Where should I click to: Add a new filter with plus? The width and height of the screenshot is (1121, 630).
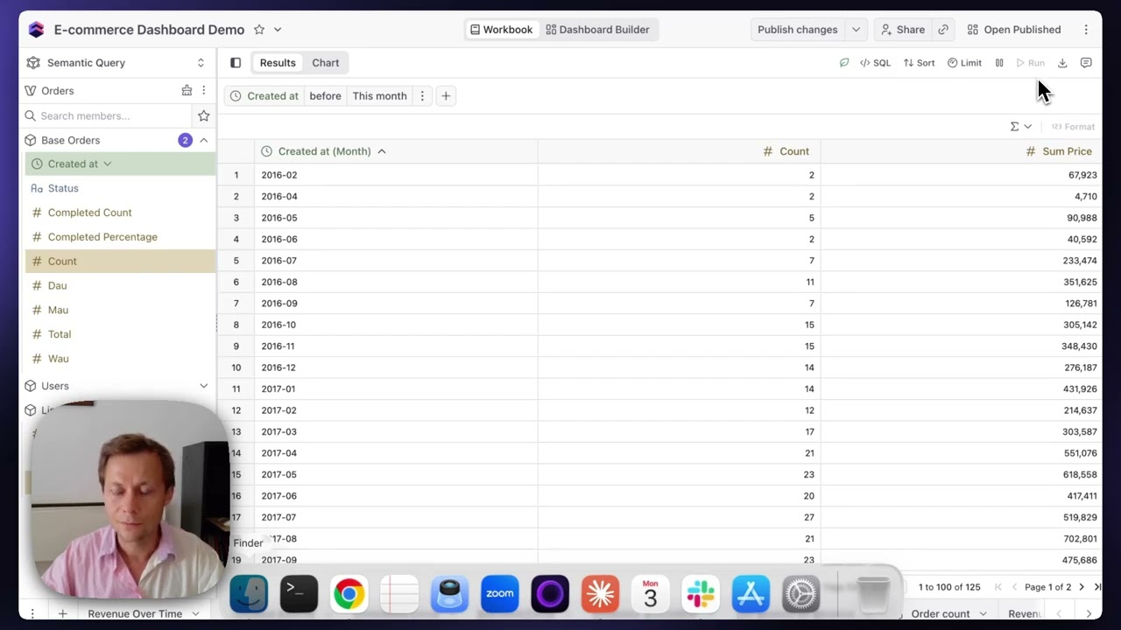tap(446, 96)
